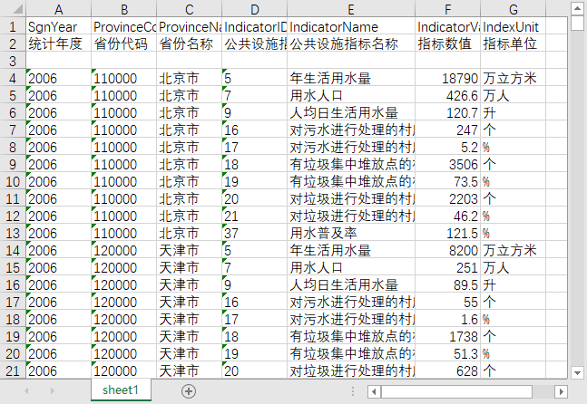Select row 13 header
This screenshot has width=587, height=404.
13,233
